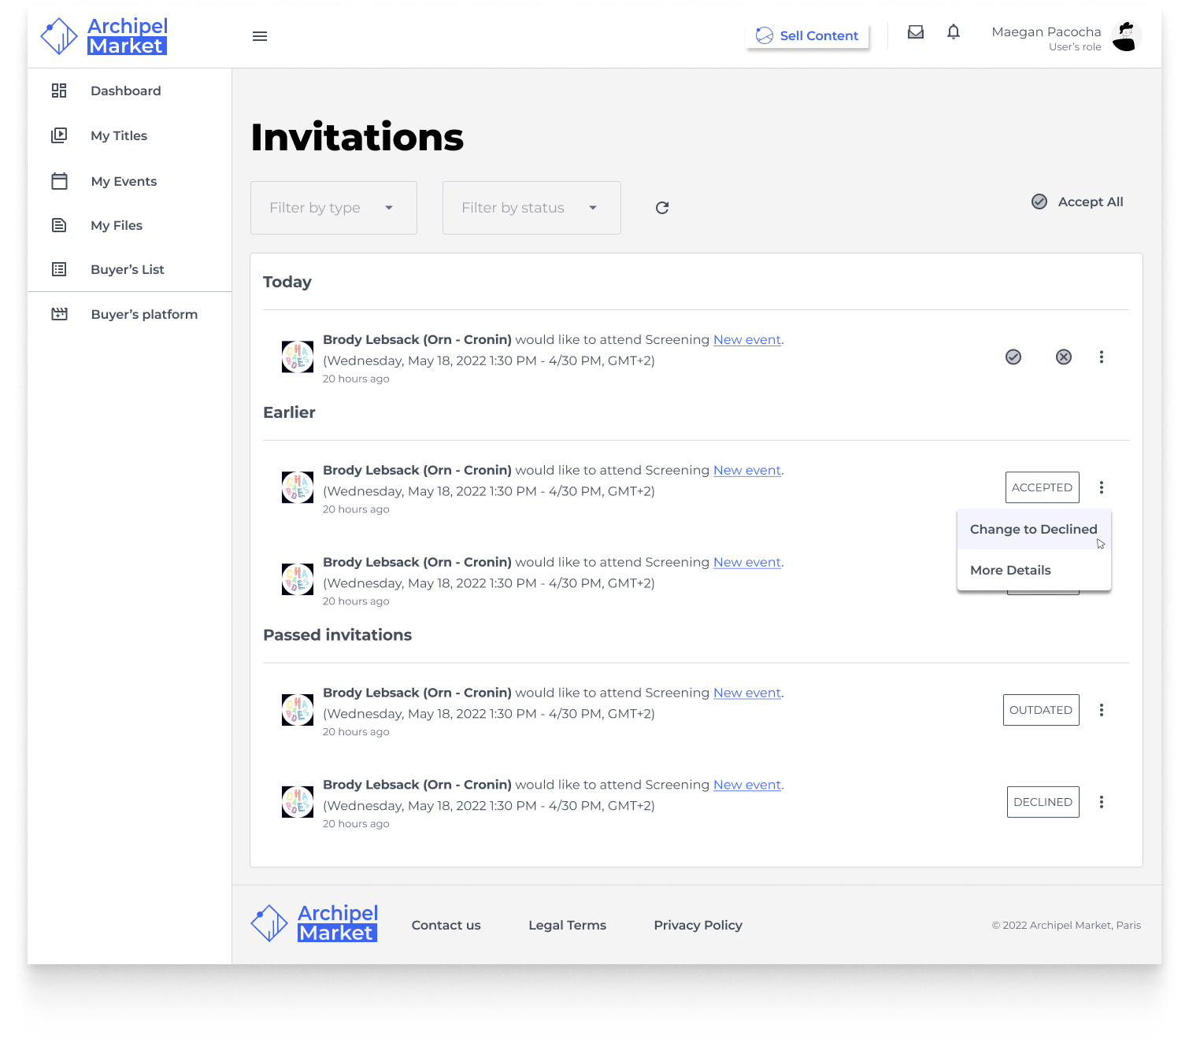Viewport: 1189px width, 1061px height.
Task: Choose More Details in the context menu
Action: click(x=1010, y=571)
